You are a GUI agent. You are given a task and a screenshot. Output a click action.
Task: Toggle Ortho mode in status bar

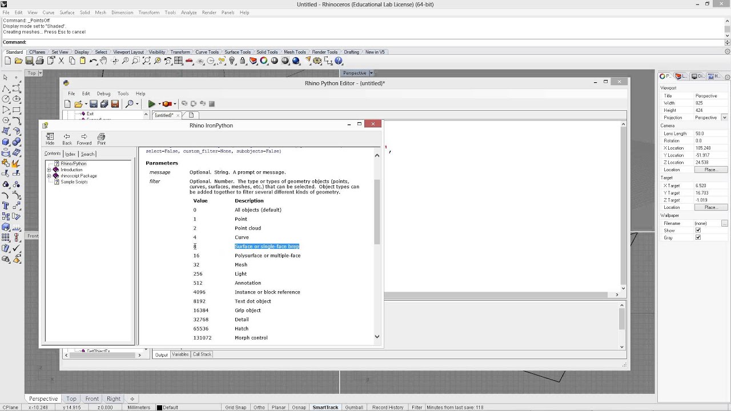point(259,408)
